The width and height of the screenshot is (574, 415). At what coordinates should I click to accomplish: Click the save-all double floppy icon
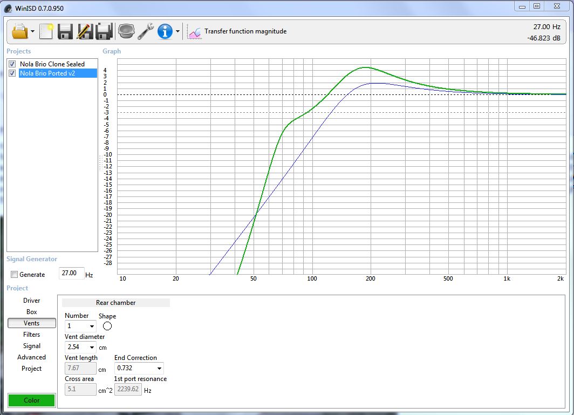point(104,31)
